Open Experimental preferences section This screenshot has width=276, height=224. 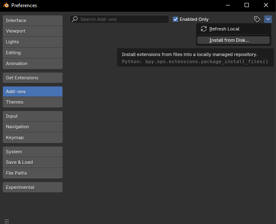pyautogui.click(x=33, y=187)
